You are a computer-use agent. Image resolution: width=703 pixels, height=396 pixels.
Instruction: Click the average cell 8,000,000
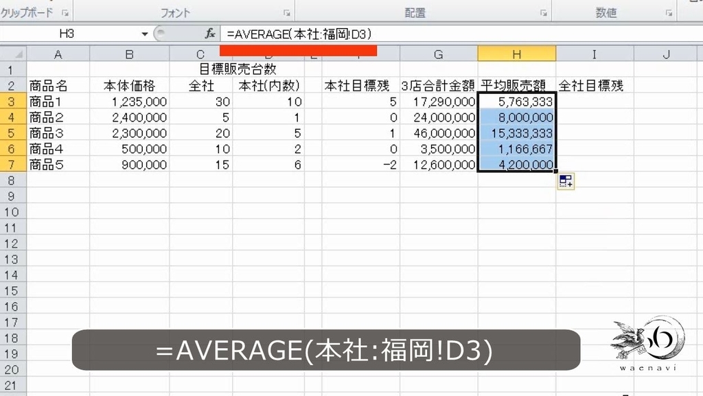(516, 117)
